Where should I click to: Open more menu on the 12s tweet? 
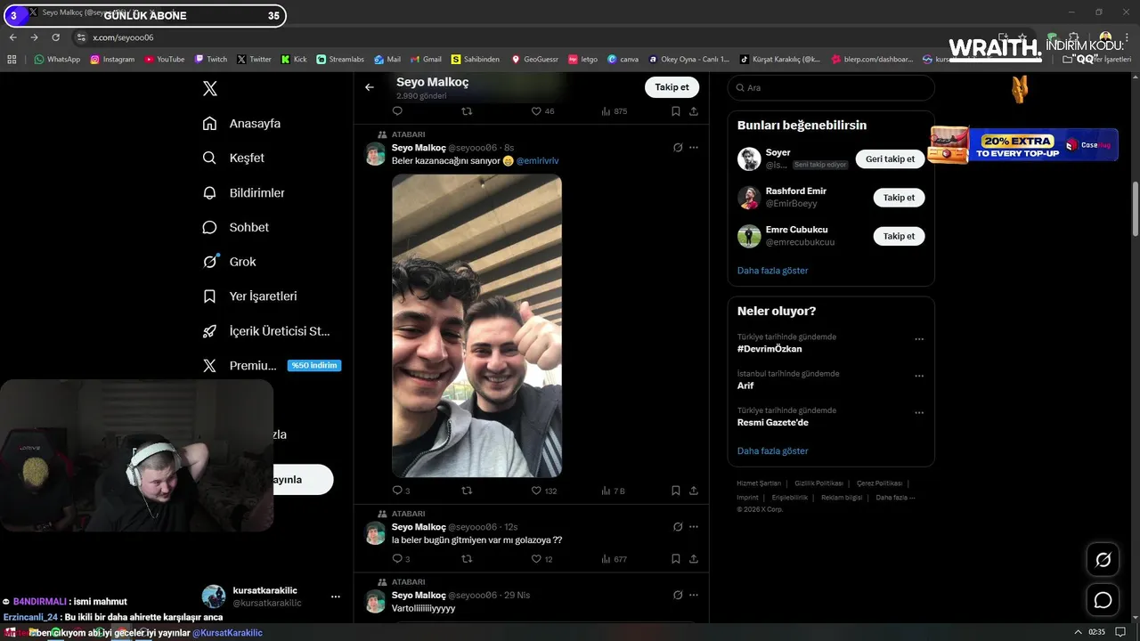click(x=694, y=527)
